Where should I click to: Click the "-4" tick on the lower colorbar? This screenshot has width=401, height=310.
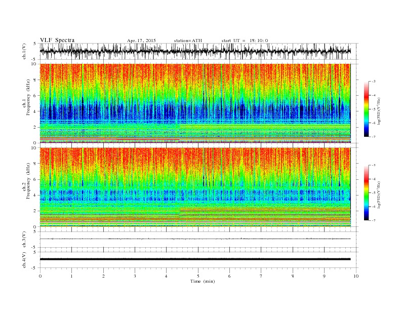[374, 179]
